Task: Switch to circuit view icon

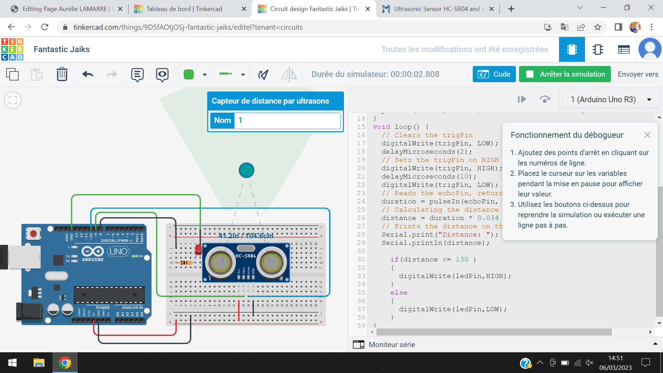Action: tap(572, 50)
